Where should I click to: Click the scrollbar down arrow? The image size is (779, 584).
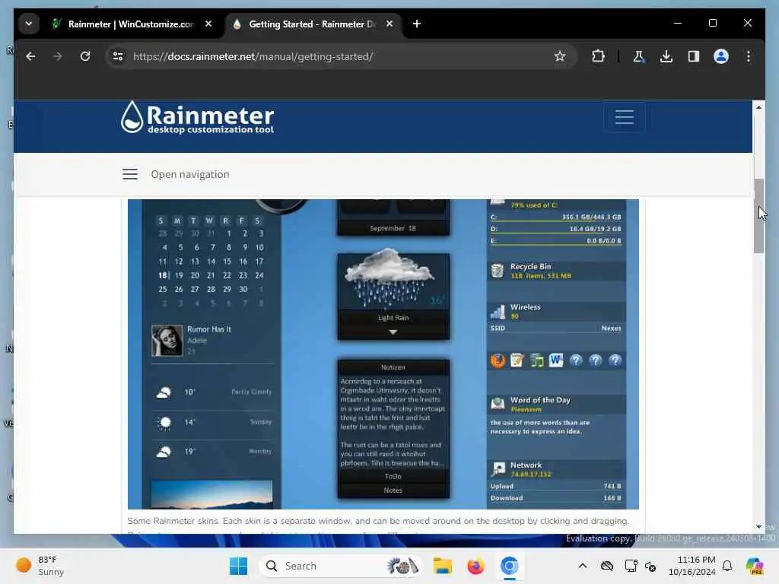(x=758, y=526)
